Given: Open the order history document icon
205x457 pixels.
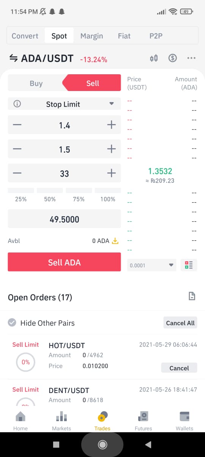Looking at the screenshot, I should (192, 296).
